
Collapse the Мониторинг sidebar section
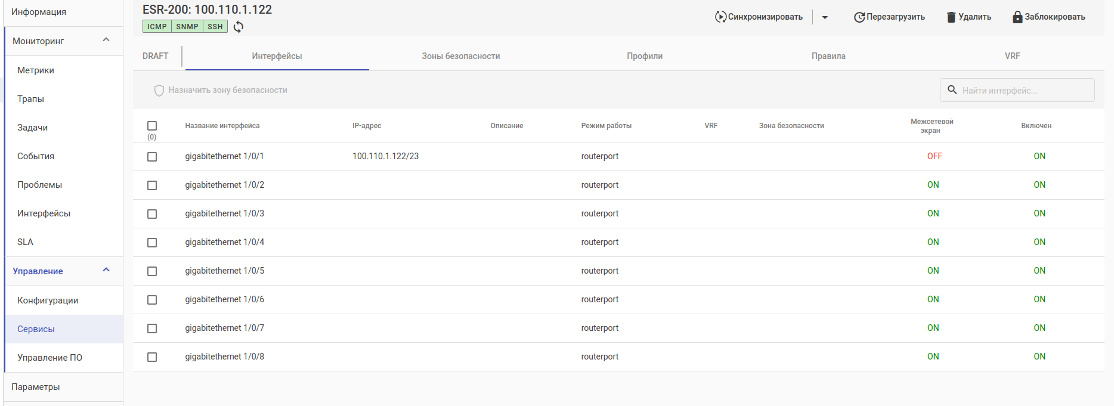click(106, 40)
